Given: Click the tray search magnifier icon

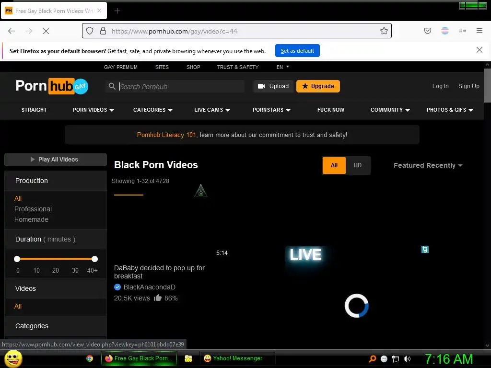Looking at the screenshot, I should tap(373, 359).
